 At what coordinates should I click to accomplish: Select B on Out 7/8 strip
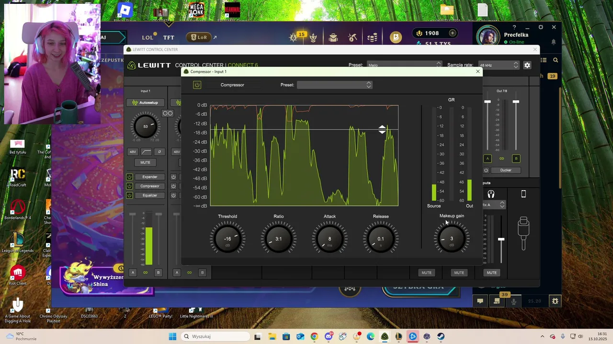[516, 159]
